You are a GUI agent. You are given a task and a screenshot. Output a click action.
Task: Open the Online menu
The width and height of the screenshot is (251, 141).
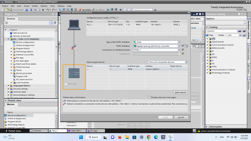coord(35,6)
